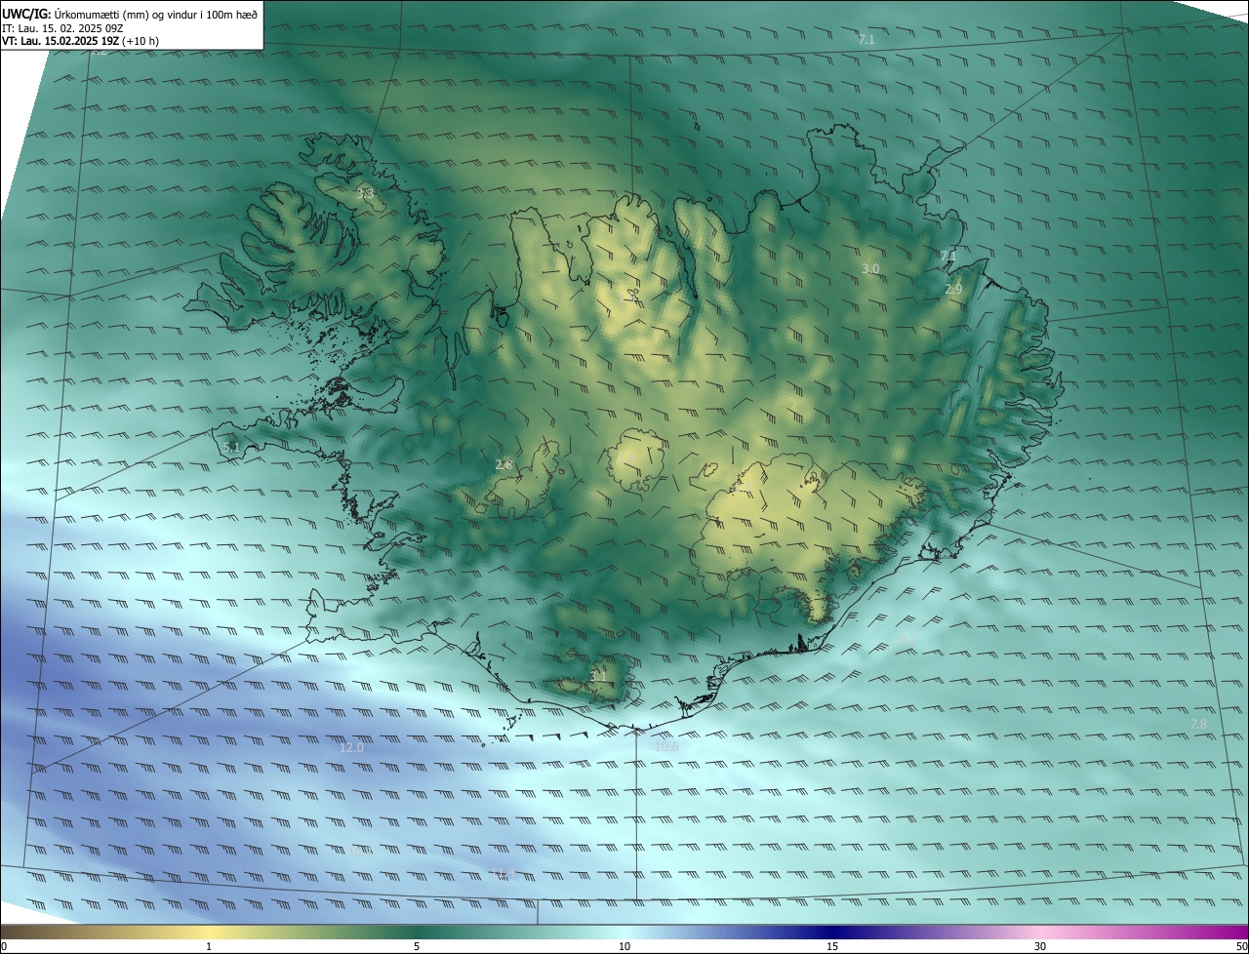Click the colorbar tick label 5
This screenshot has width=1249, height=954.
[x=417, y=946]
